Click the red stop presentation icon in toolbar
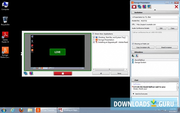 tap(134, 7)
